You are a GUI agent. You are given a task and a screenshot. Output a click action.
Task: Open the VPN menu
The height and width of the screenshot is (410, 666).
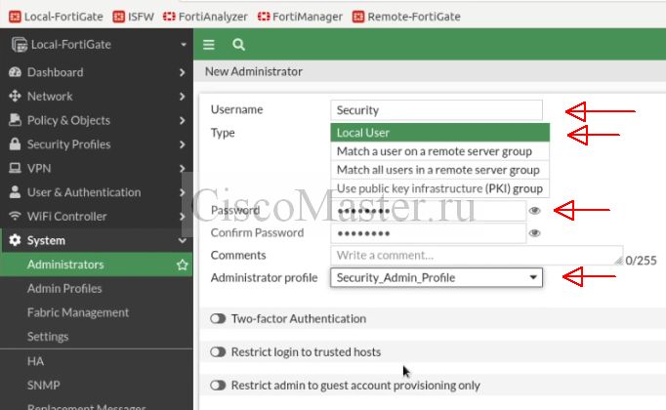pos(97,168)
